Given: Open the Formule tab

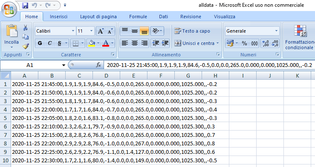Looking at the screenshot, I should pos(138,17).
